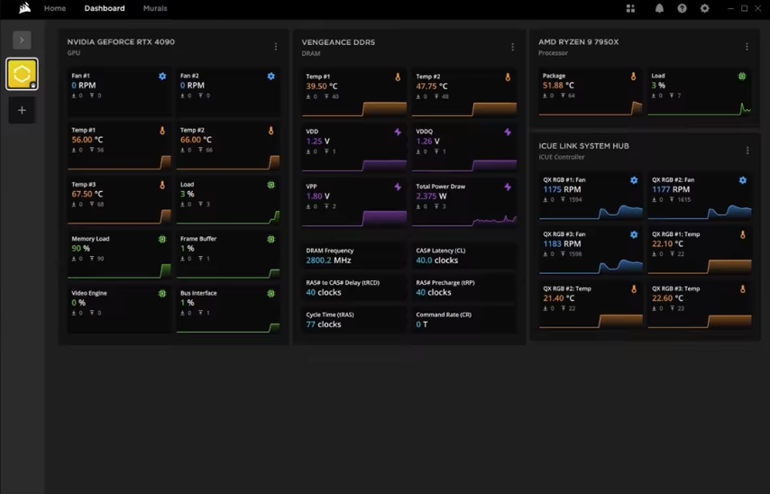The width and height of the screenshot is (770, 494).
Task: Click the VDD lightning bolt icon
Action: (x=398, y=133)
